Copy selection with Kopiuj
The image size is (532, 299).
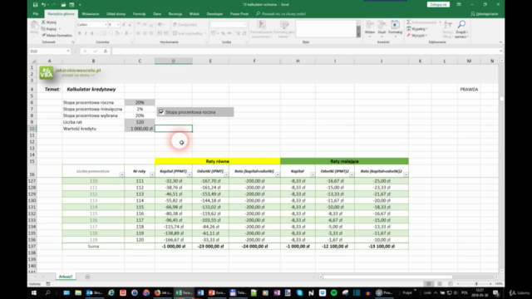tap(49, 29)
